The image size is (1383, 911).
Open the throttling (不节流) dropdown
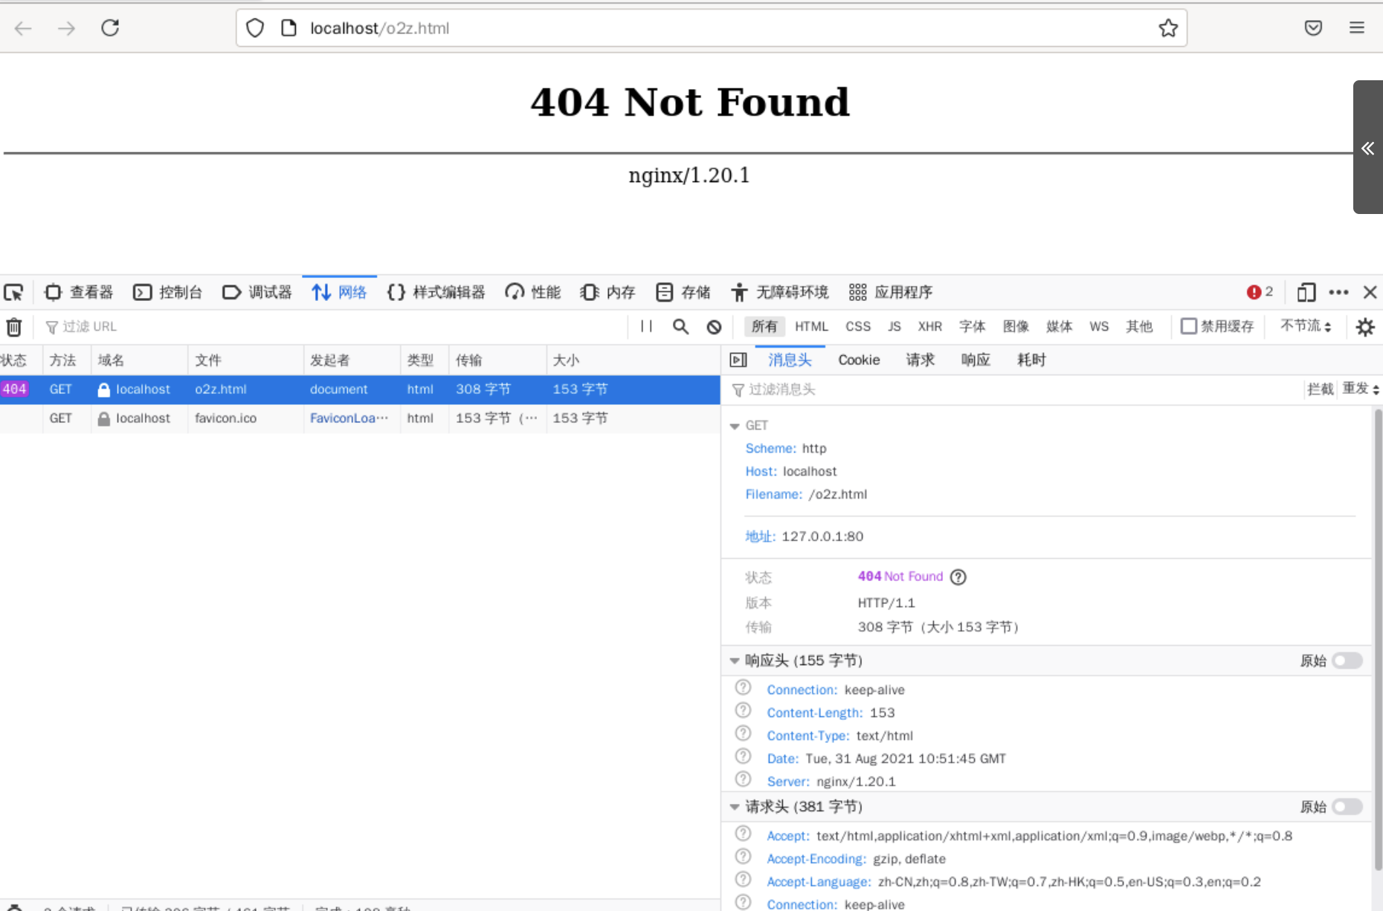[x=1306, y=326]
